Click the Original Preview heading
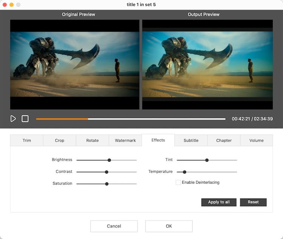This screenshot has height=239, width=283. [x=78, y=14]
